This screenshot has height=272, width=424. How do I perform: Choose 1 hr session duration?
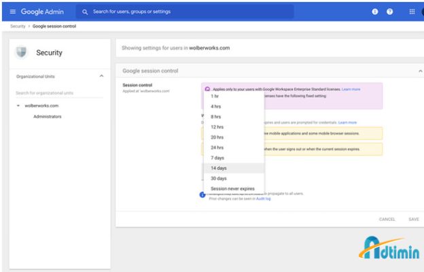(x=234, y=96)
